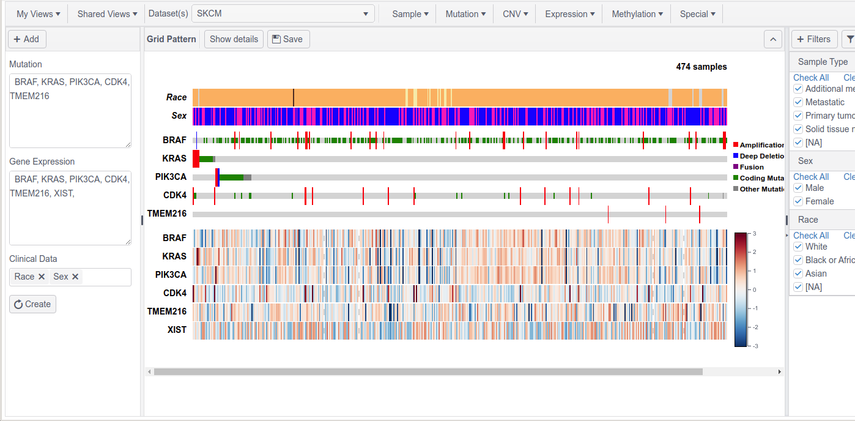This screenshot has height=421, width=855.
Task: Open the plus Filters button
Action: pyautogui.click(x=814, y=39)
